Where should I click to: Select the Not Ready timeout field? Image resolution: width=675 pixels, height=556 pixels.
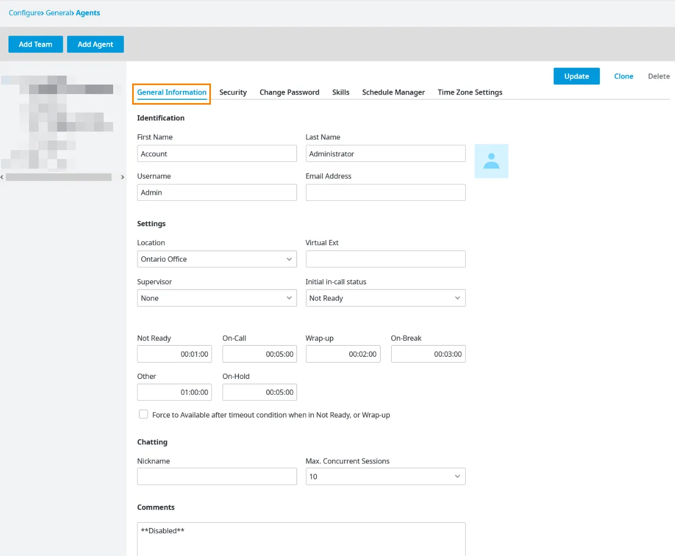coord(174,354)
